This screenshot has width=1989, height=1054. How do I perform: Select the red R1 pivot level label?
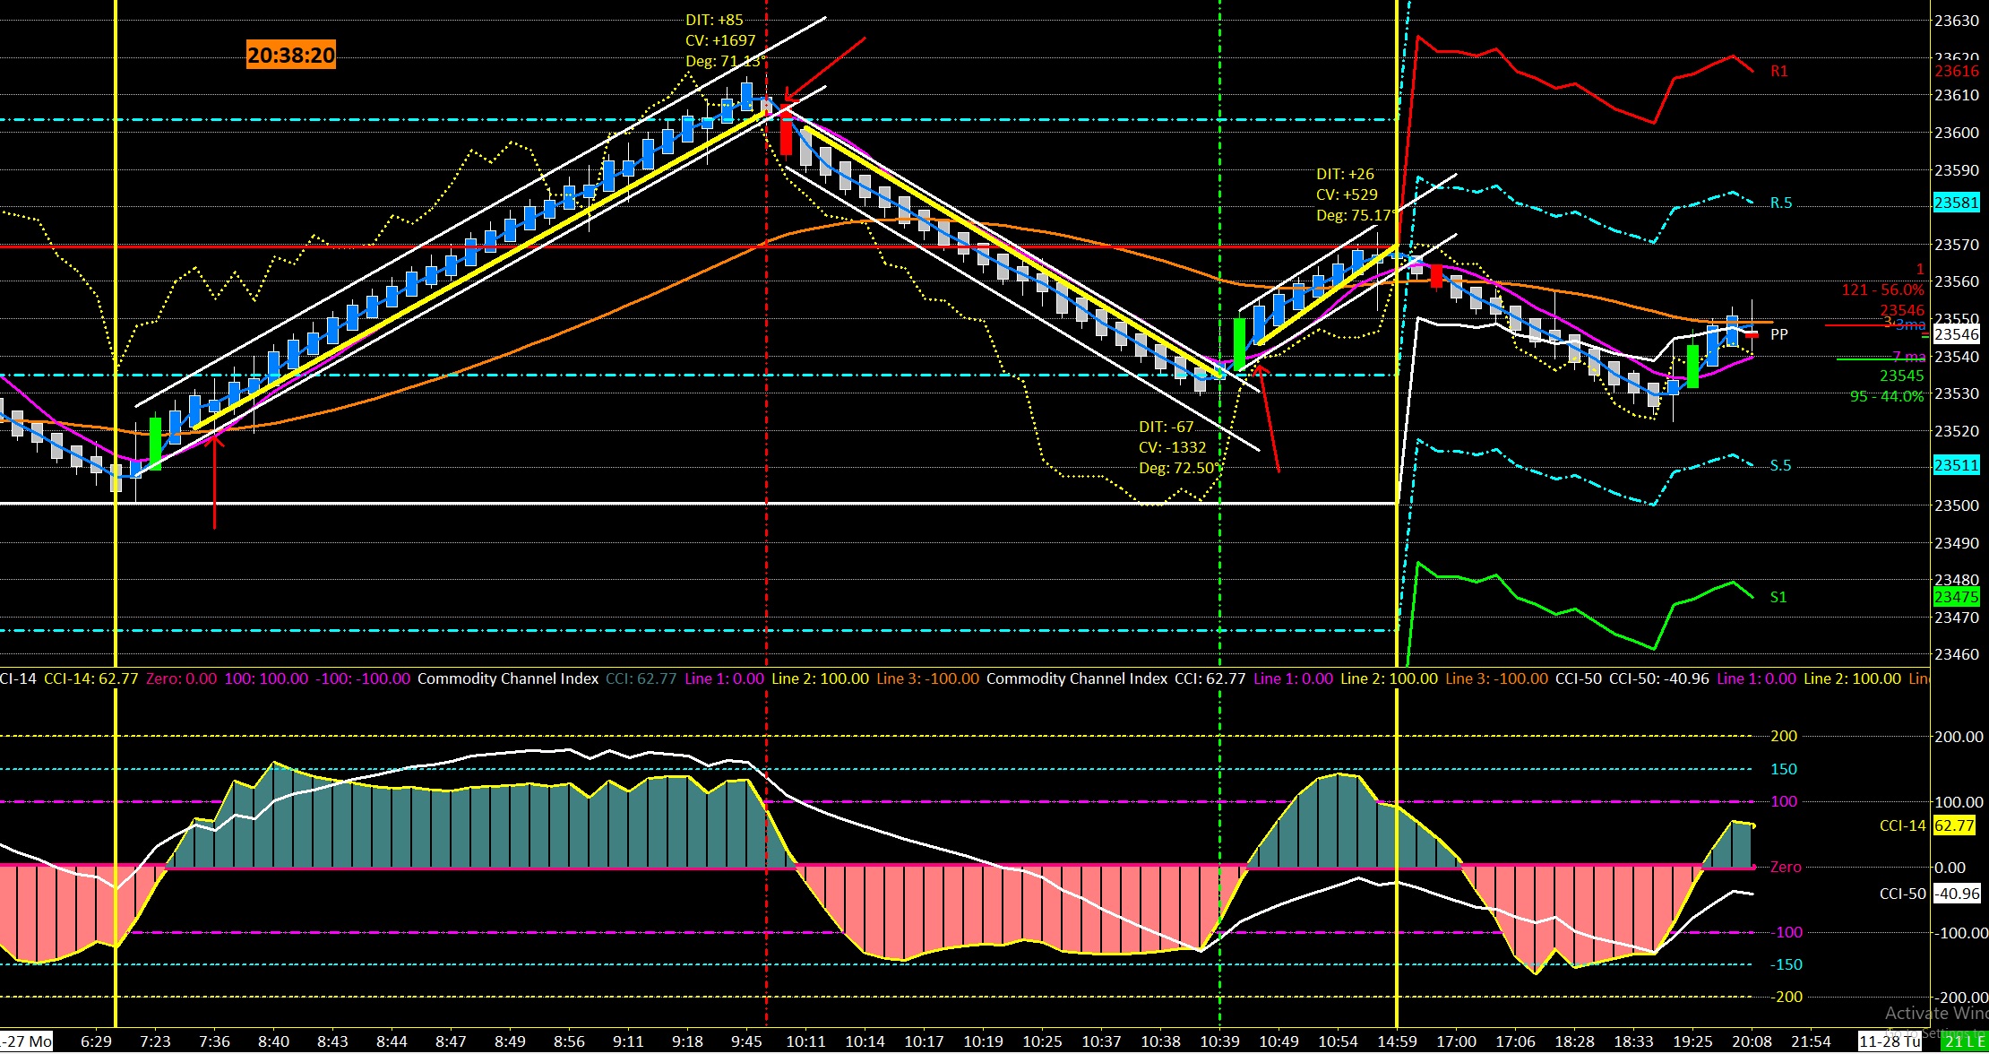click(x=1779, y=71)
